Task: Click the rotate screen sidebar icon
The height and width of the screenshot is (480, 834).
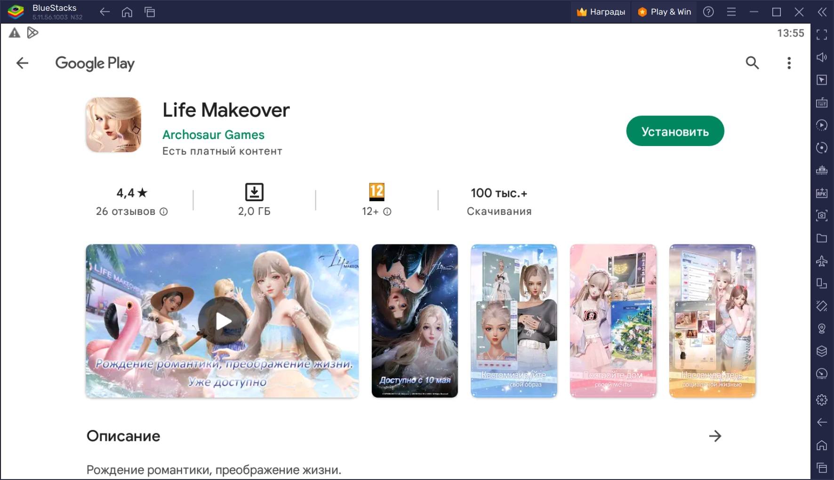Action: point(822,283)
